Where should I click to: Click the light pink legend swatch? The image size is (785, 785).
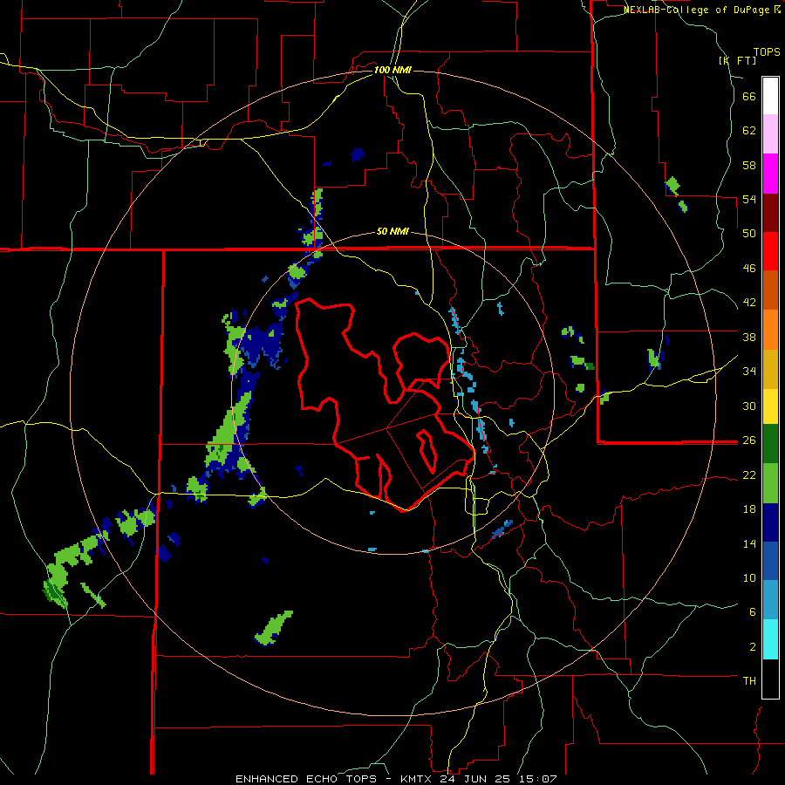pyautogui.click(x=770, y=133)
